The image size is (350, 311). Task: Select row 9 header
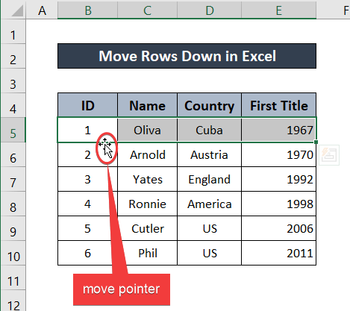pos(13,228)
